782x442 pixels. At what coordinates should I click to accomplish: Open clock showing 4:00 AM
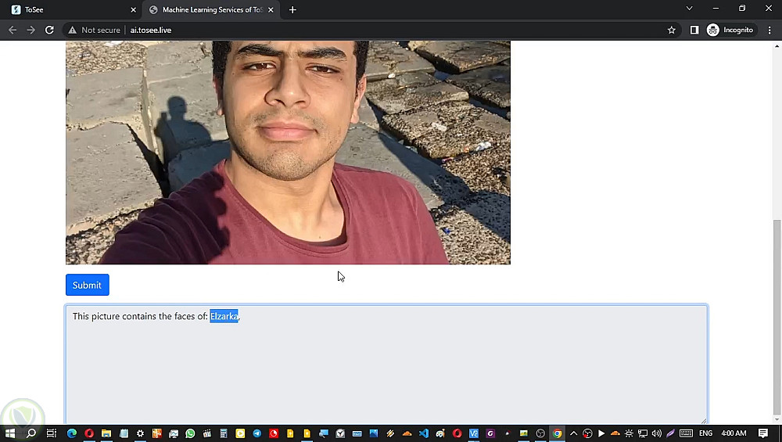click(734, 433)
